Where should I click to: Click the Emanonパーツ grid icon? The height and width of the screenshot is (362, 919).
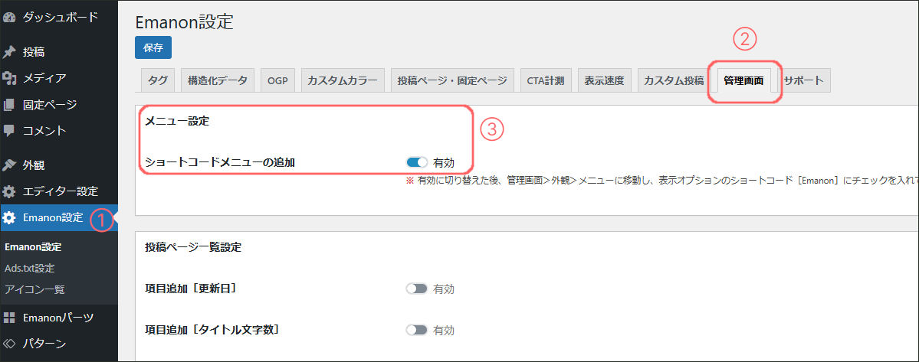(9, 317)
